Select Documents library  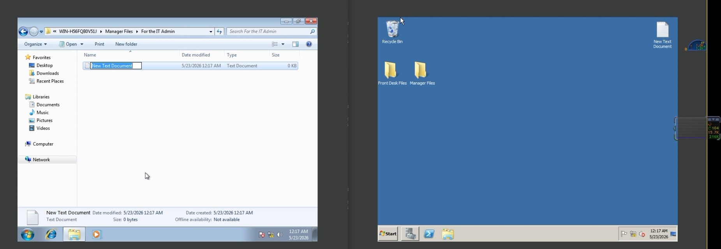pos(44,105)
